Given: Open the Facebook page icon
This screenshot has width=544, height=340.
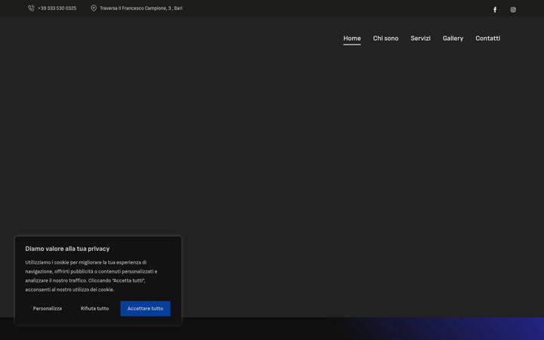Looking at the screenshot, I should (495, 10).
